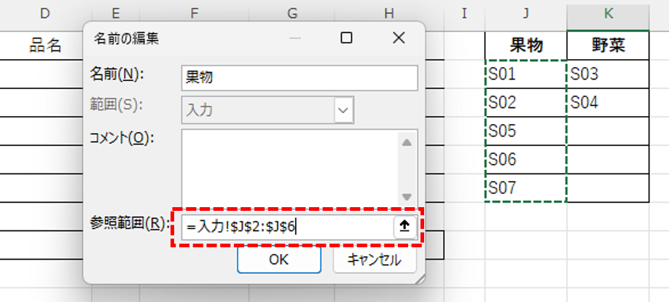The width and height of the screenshot is (669, 302).
Task: Close the 名前の編集 dialog with X
Action: pyautogui.click(x=399, y=39)
